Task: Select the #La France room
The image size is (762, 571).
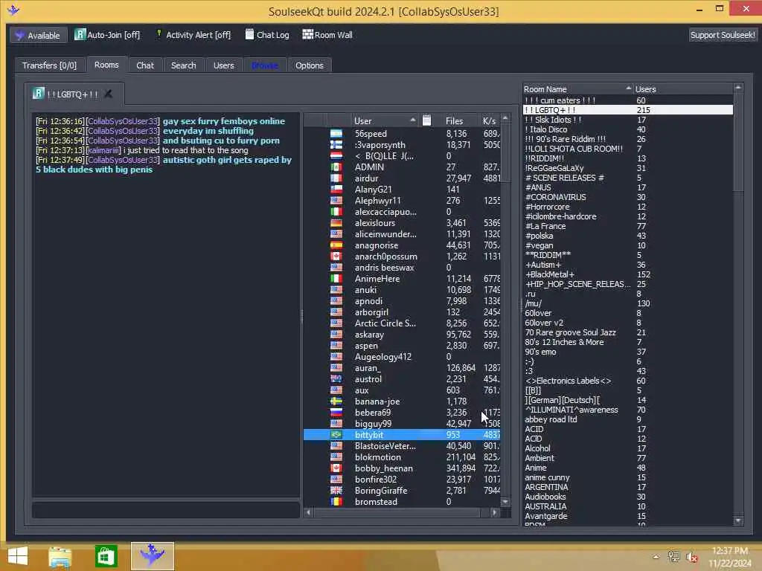Action: coord(628,226)
